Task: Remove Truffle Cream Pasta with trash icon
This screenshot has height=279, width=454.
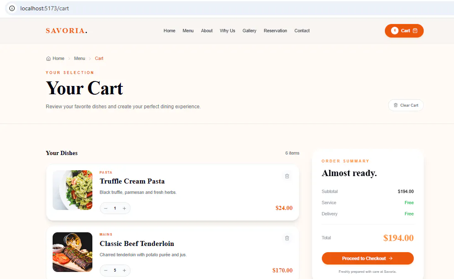Action: click(287, 176)
